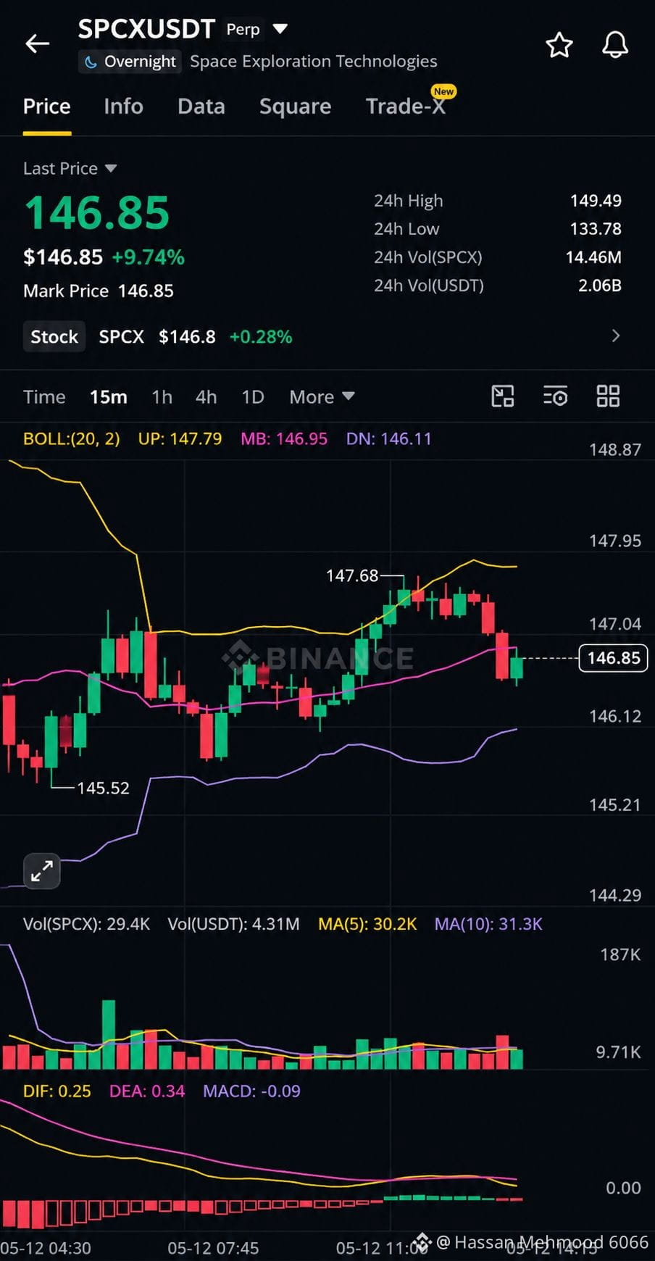Tap the 147.68 high price annotation
The height and width of the screenshot is (1261, 655).
(352, 575)
